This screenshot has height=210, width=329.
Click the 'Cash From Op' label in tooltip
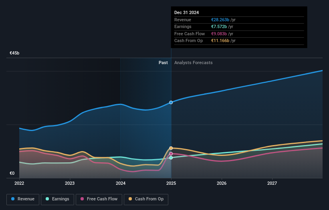coord(188,41)
